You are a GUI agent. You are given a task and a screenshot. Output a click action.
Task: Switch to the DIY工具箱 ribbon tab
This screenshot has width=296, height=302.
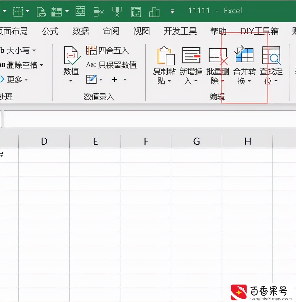pos(259,31)
